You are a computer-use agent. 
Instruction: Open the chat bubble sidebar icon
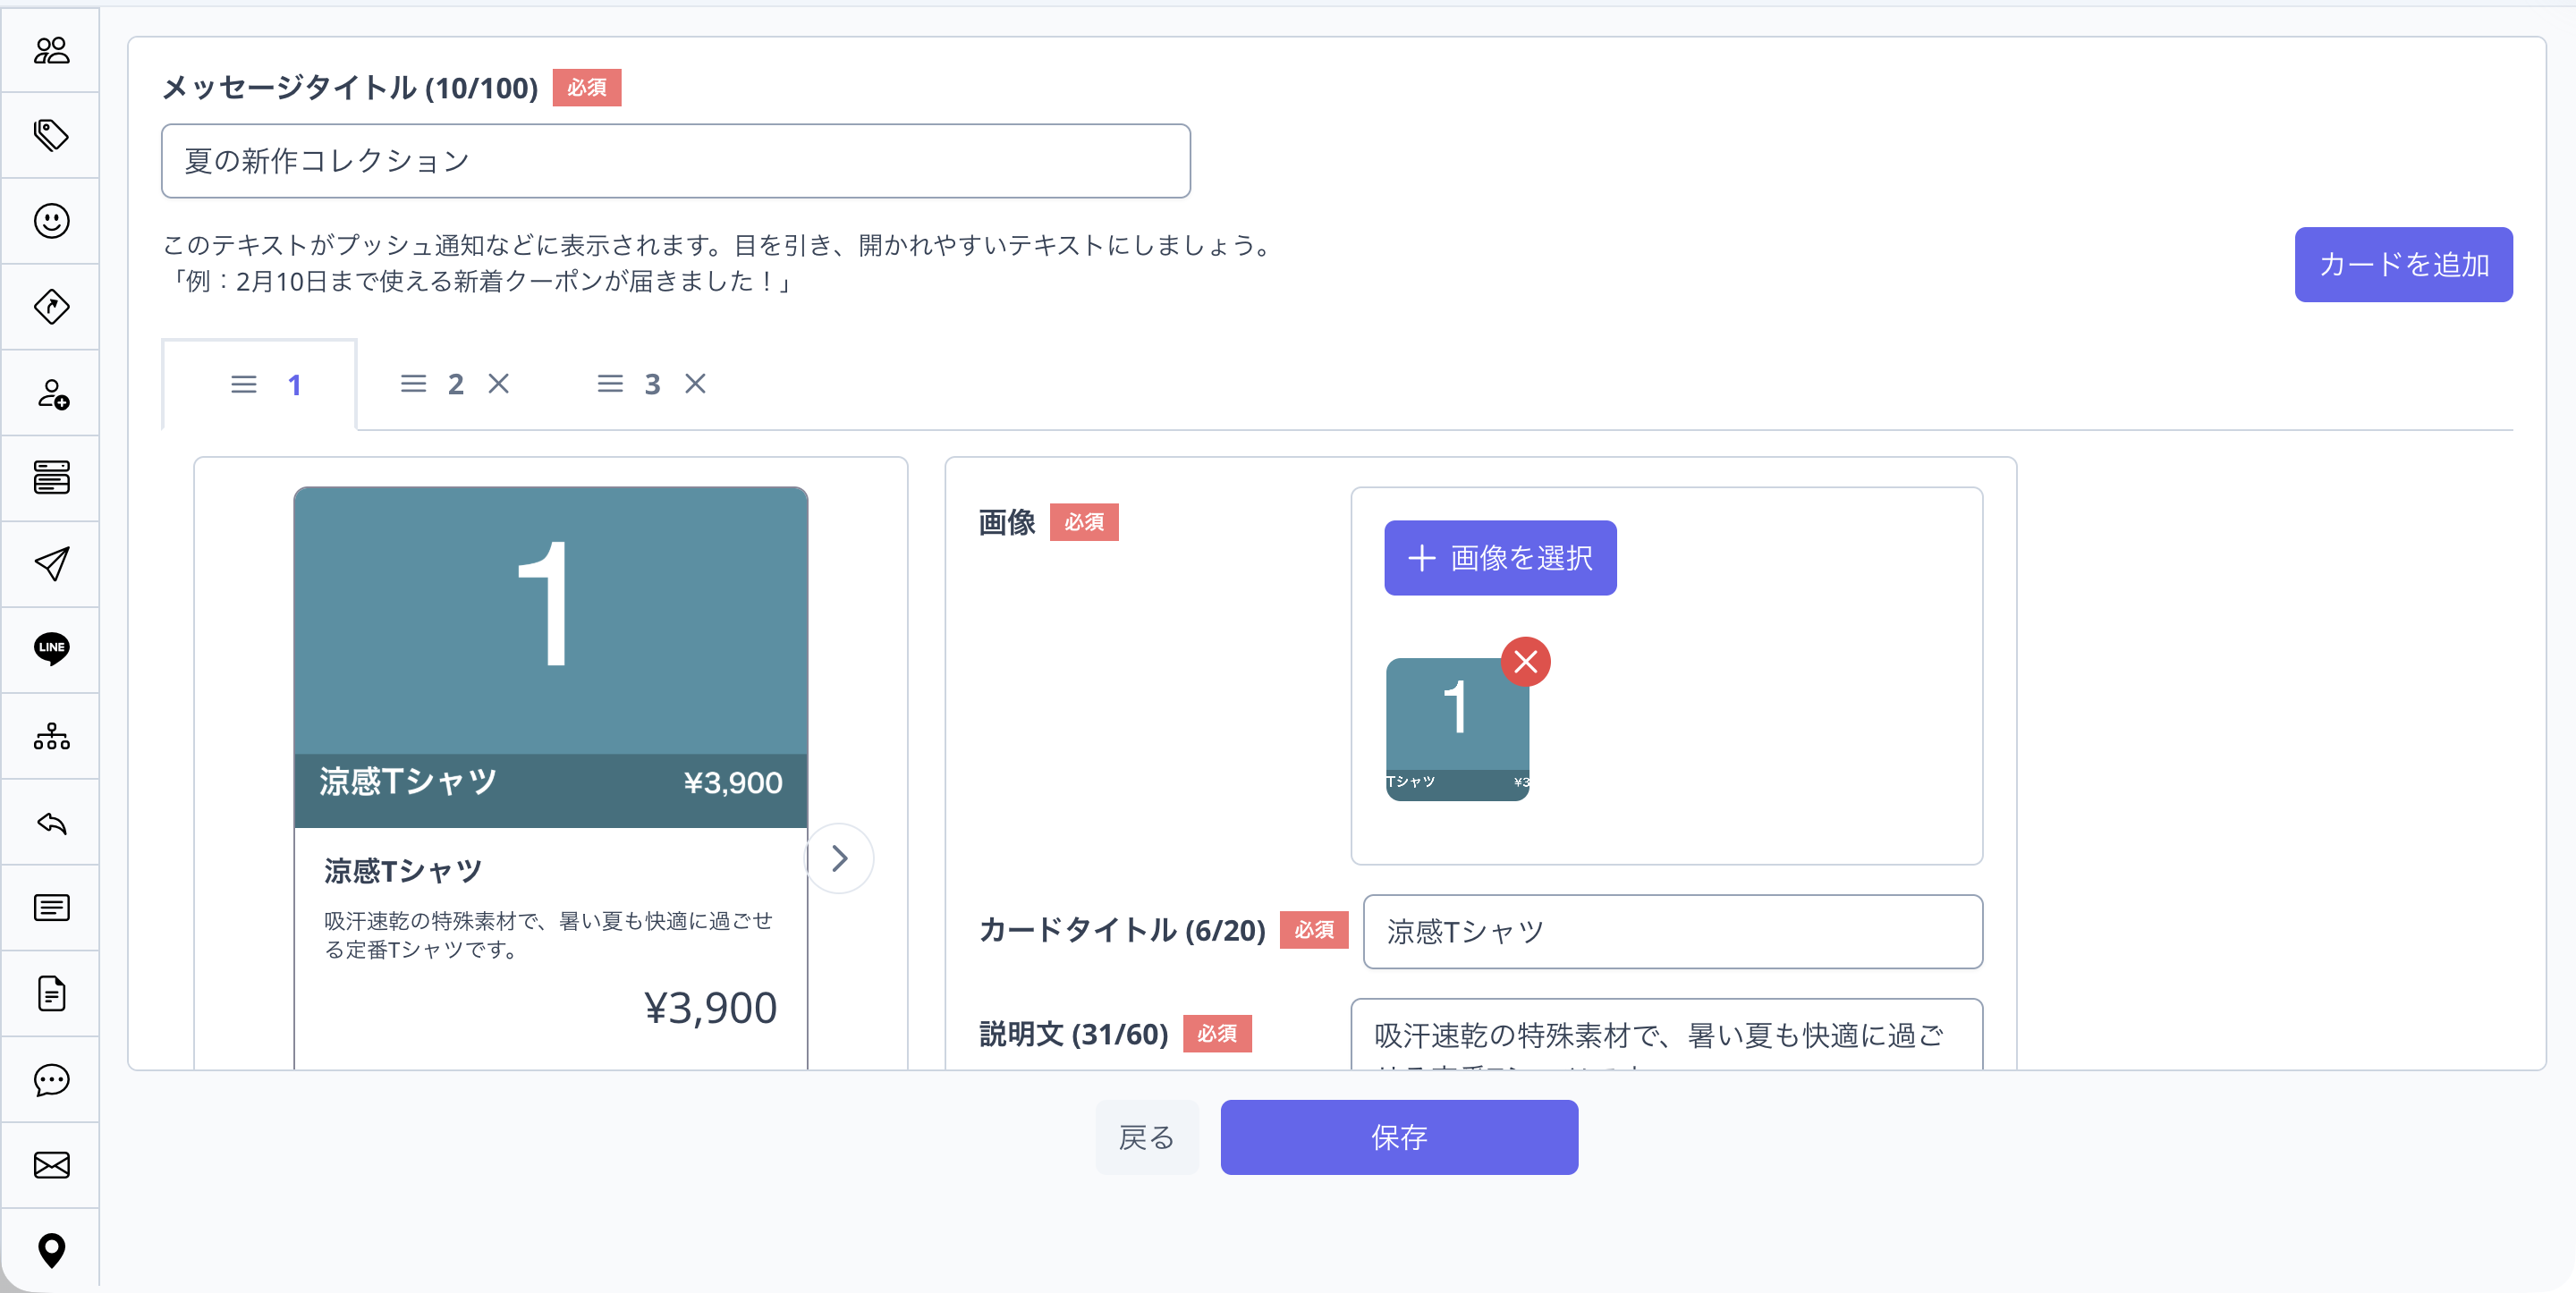tap(51, 1080)
